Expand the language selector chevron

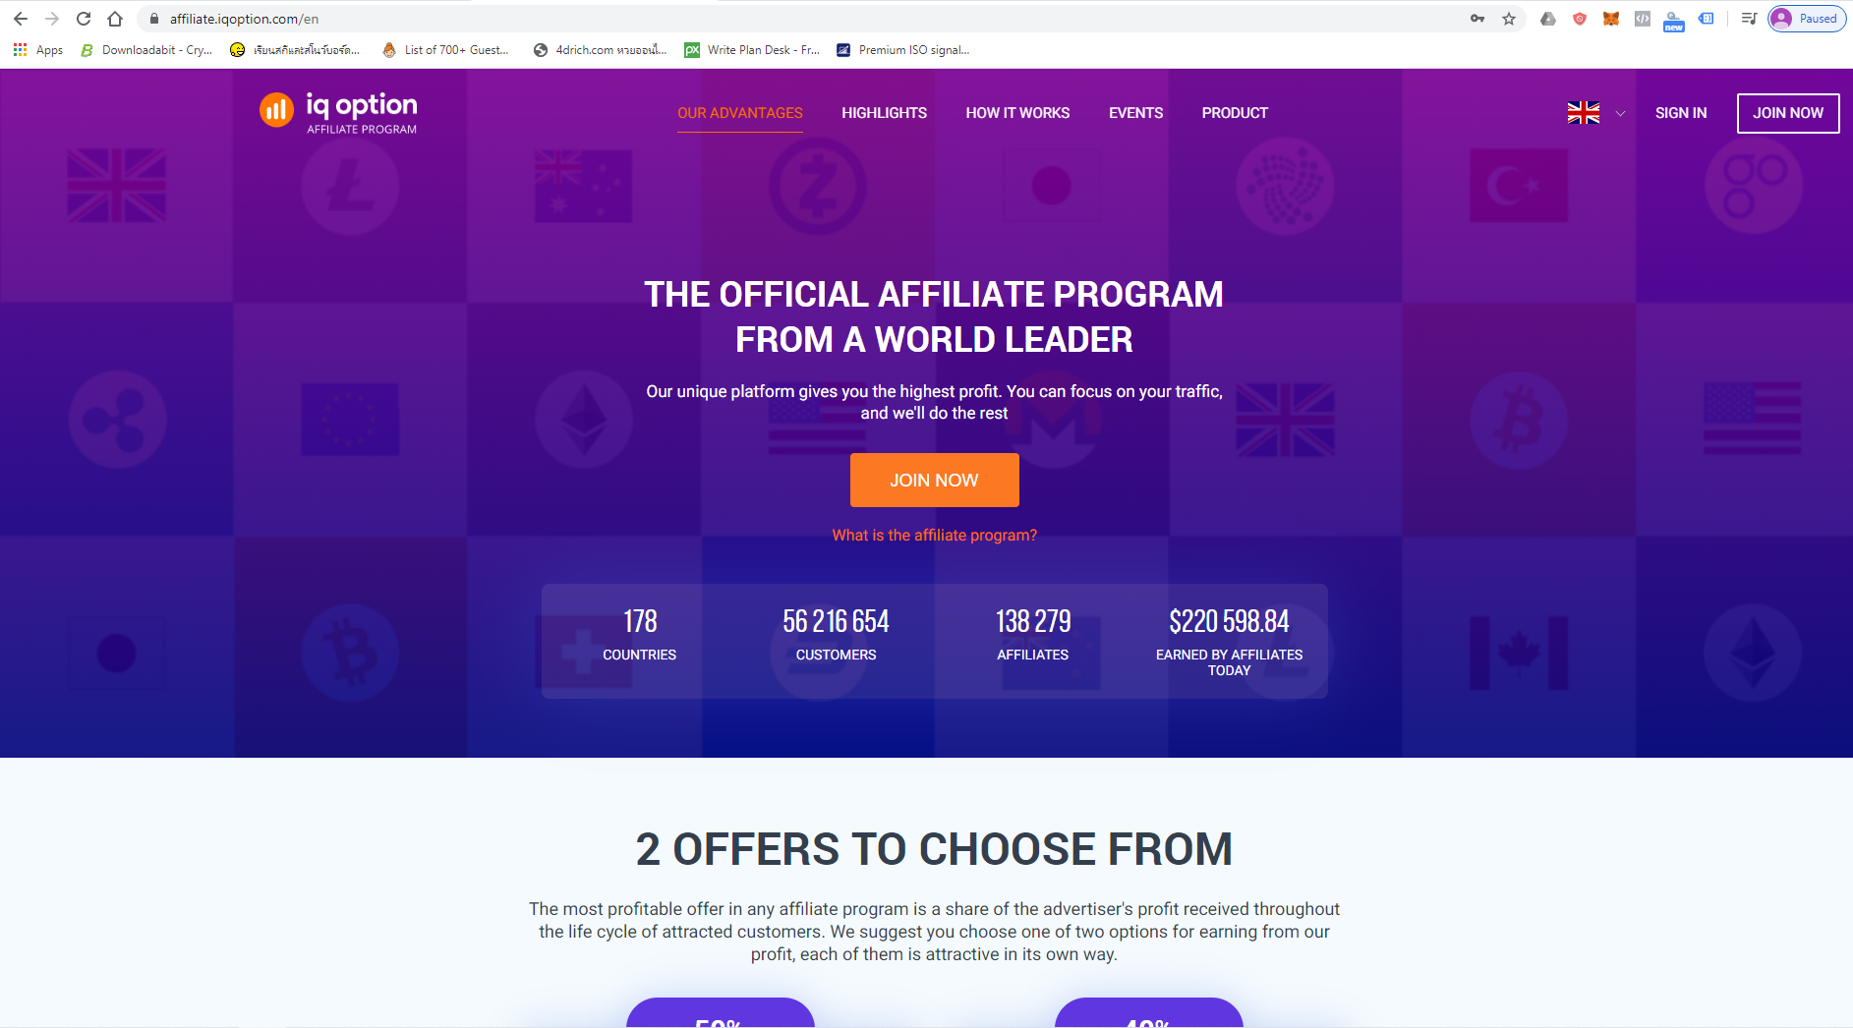(x=1620, y=113)
